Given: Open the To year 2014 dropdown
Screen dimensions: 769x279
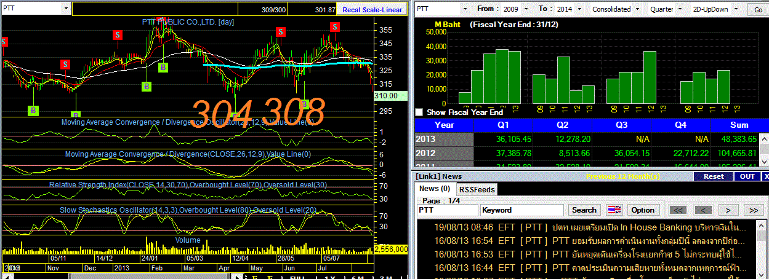Looking at the screenshot, I should [x=581, y=9].
